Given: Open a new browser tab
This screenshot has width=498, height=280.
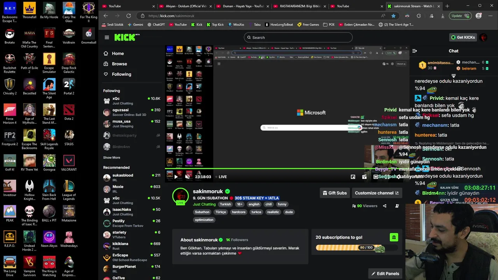Looking at the screenshot, I should [447, 6].
